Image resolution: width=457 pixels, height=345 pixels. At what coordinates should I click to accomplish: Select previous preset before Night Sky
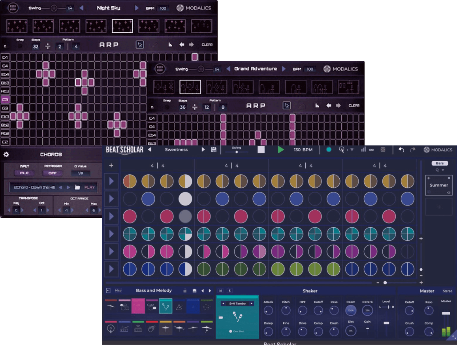pos(81,8)
